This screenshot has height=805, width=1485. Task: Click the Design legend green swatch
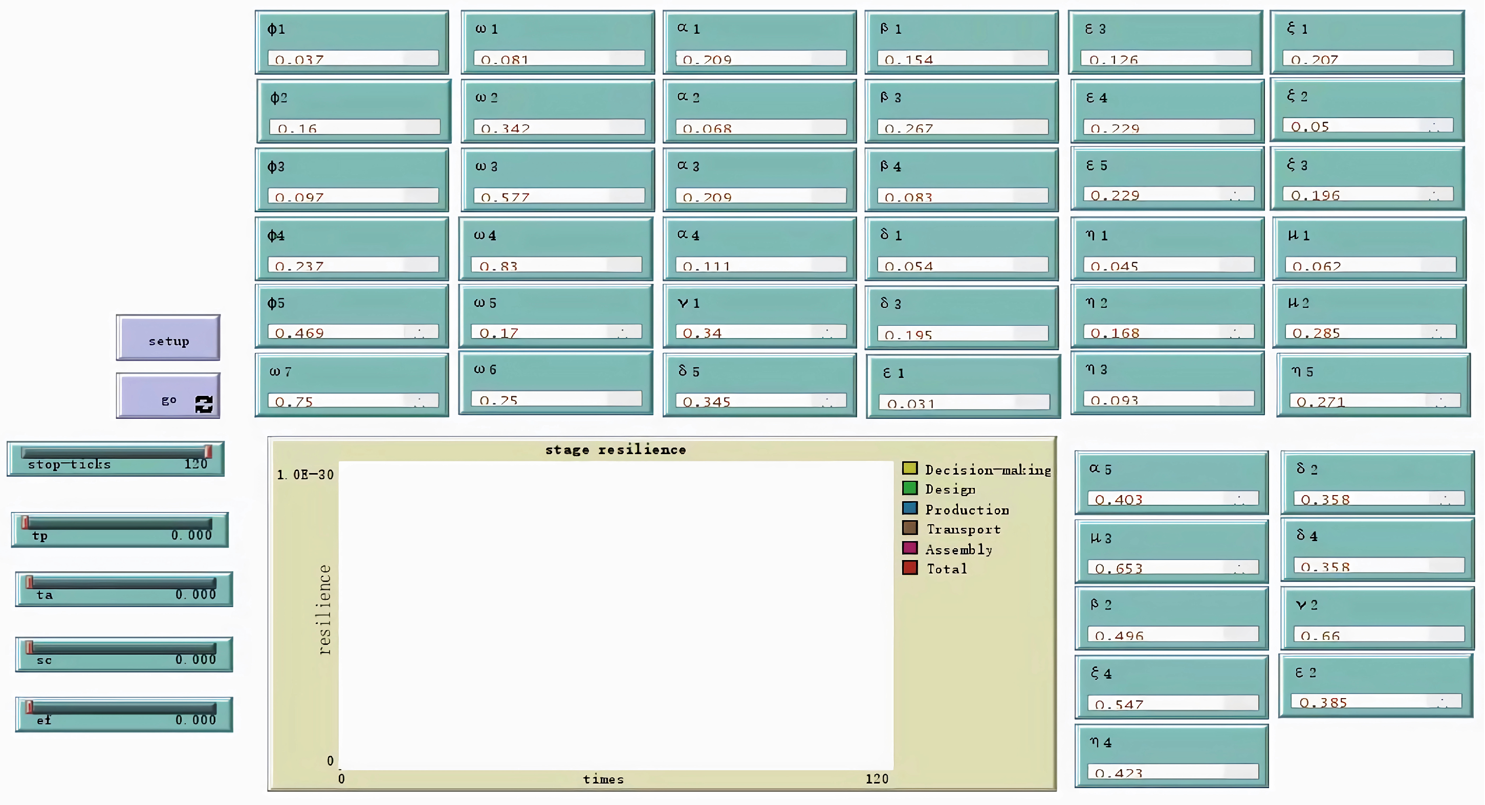tap(910, 488)
